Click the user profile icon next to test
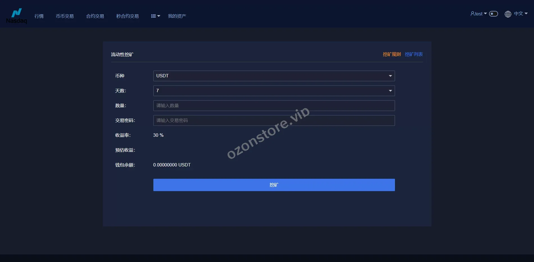Image resolution: width=534 pixels, height=262 pixels. tap(472, 13)
